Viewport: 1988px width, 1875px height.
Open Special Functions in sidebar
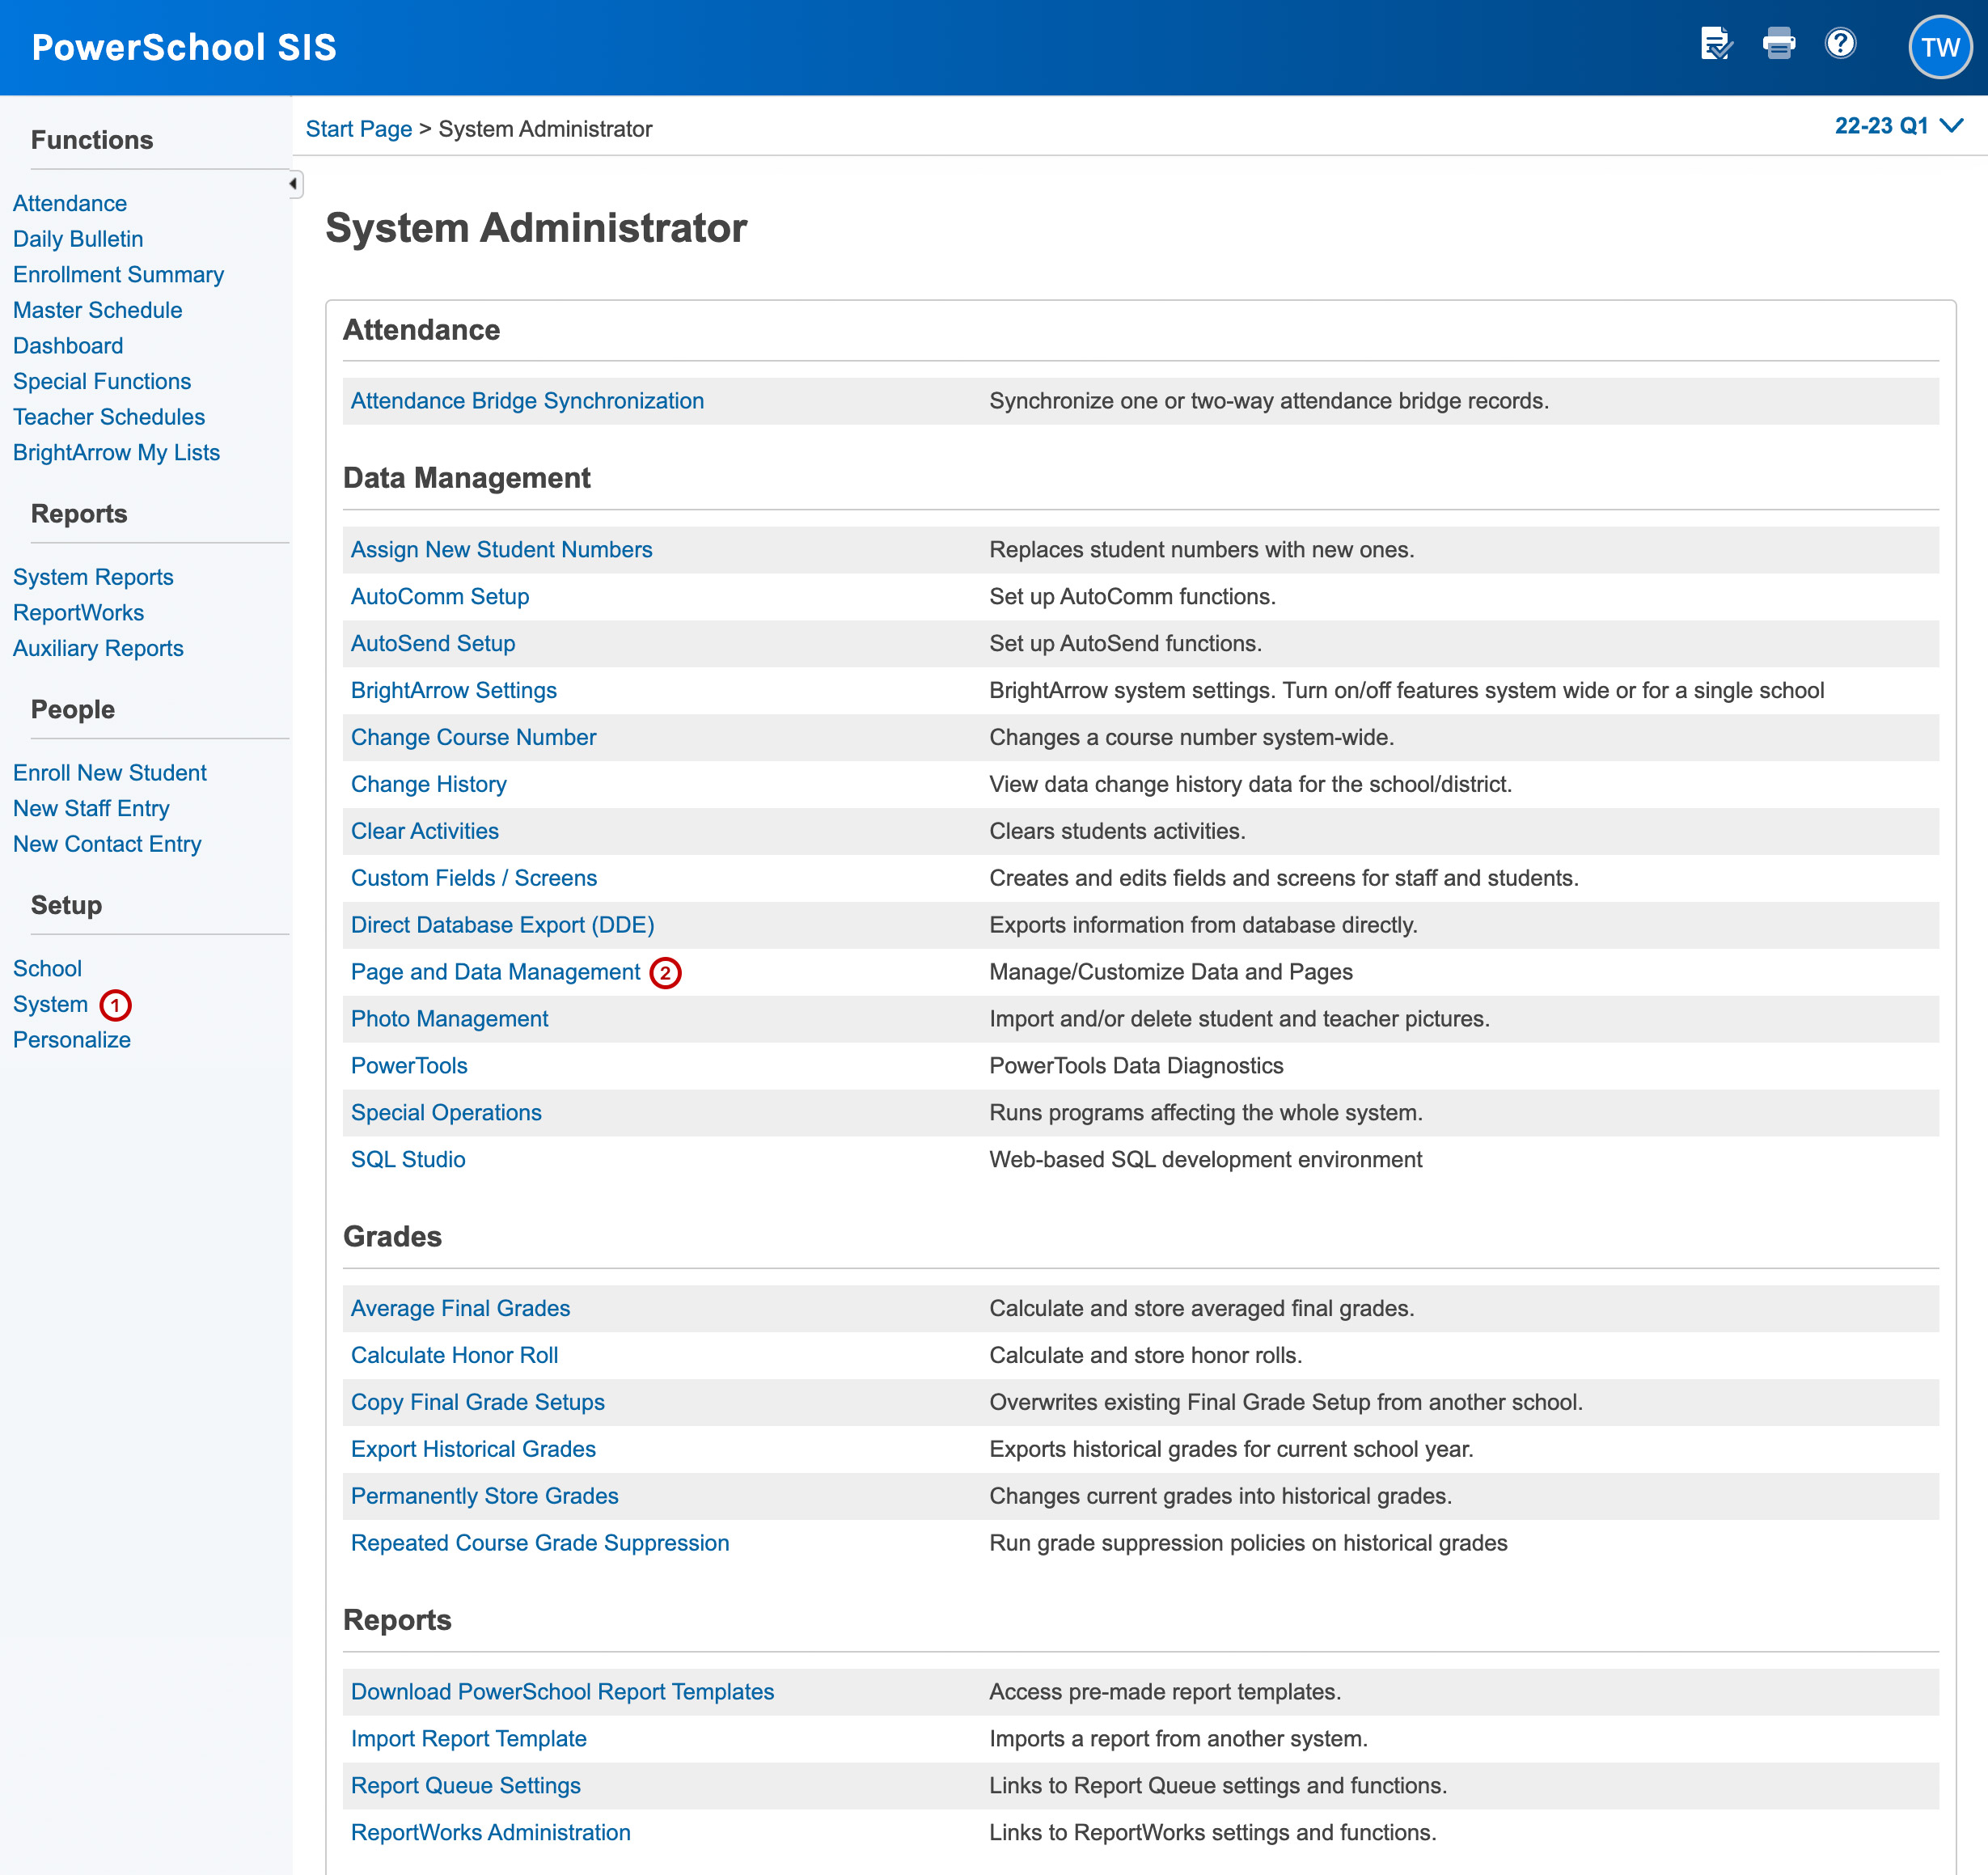102,381
